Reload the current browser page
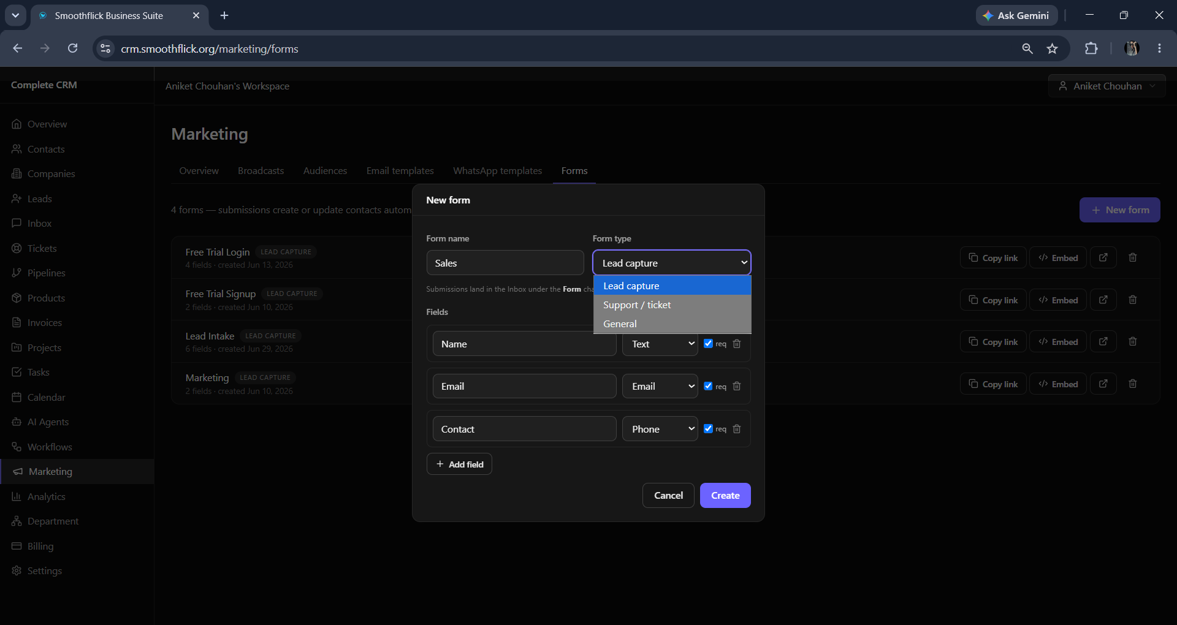The image size is (1177, 625). (72, 48)
